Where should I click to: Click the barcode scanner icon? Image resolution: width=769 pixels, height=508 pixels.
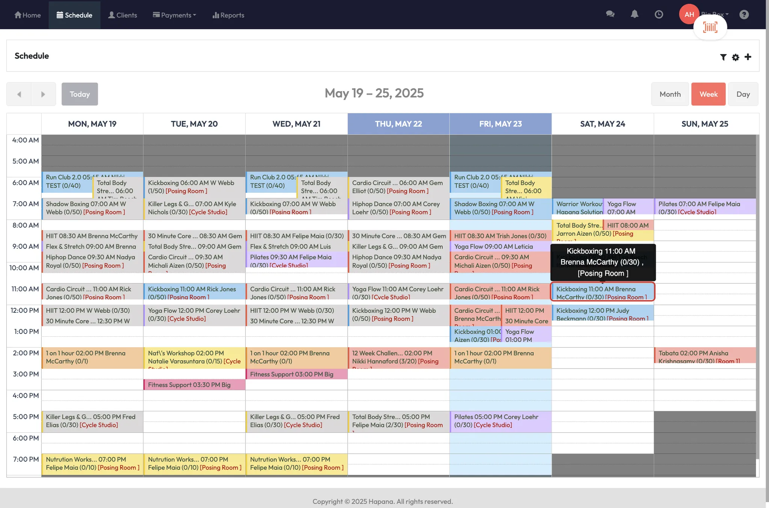[x=710, y=27]
